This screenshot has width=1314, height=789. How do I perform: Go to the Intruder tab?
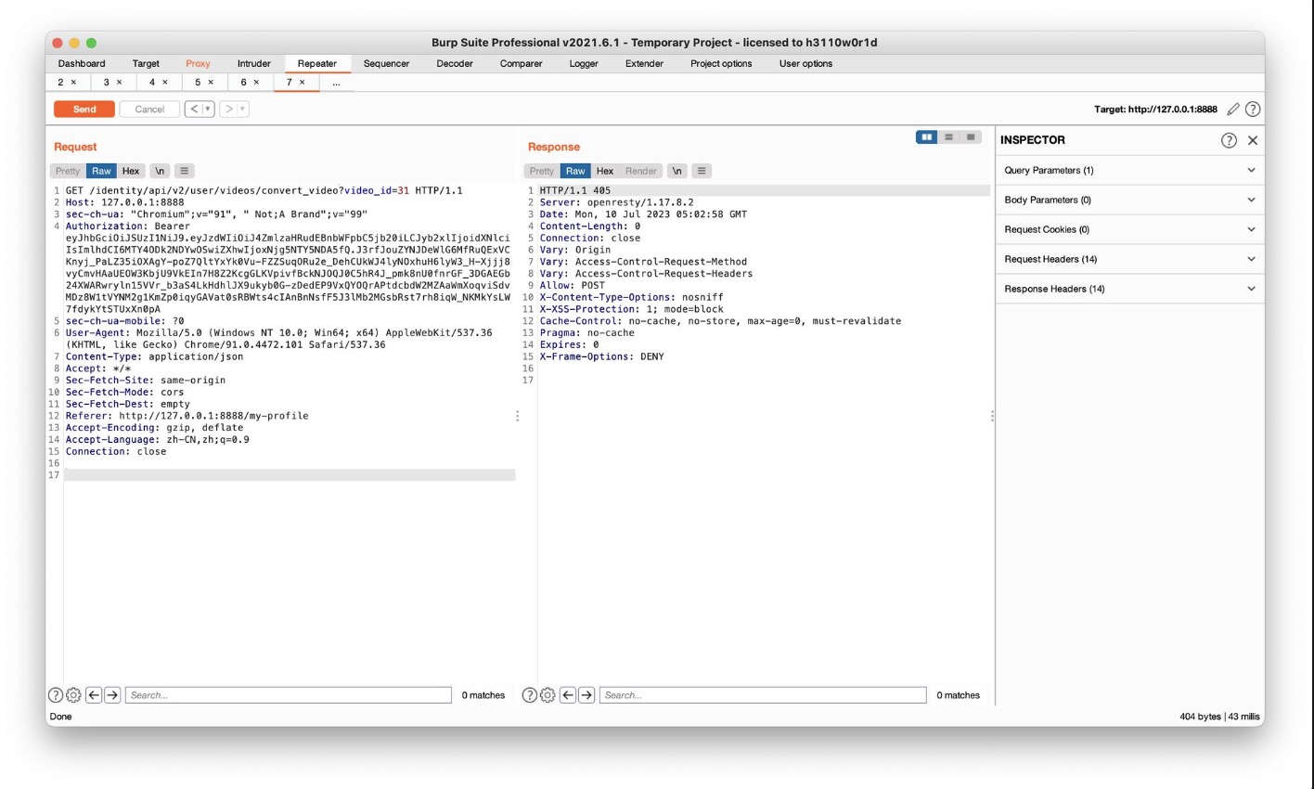[253, 64]
